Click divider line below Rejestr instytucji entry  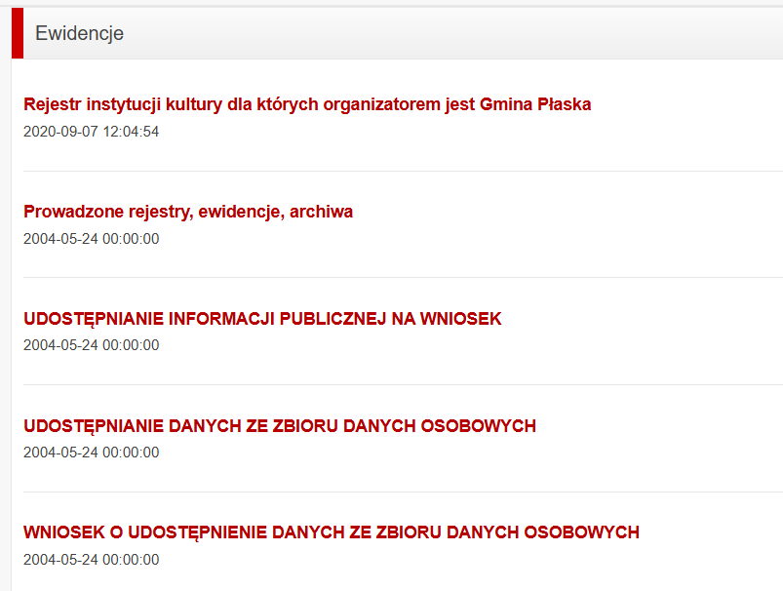pyautogui.click(x=390, y=171)
